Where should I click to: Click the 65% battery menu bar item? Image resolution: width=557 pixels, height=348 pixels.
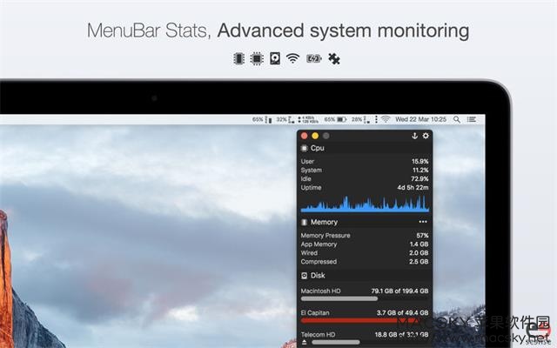click(x=335, y=120)
